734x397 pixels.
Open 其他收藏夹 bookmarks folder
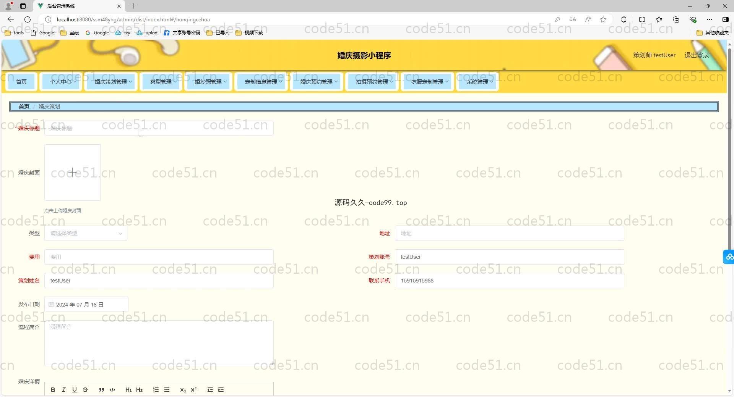point(713,33)
